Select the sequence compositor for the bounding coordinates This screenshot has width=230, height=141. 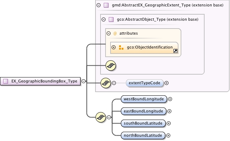pos(101,117)
